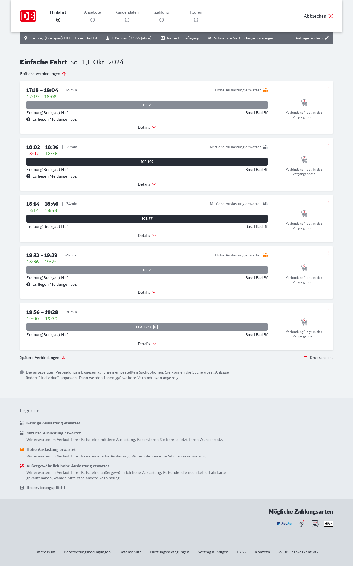This screenshot has width=353, height=566.
Task: Select the Zahlung step circle
Action: (x=162, y=20)
